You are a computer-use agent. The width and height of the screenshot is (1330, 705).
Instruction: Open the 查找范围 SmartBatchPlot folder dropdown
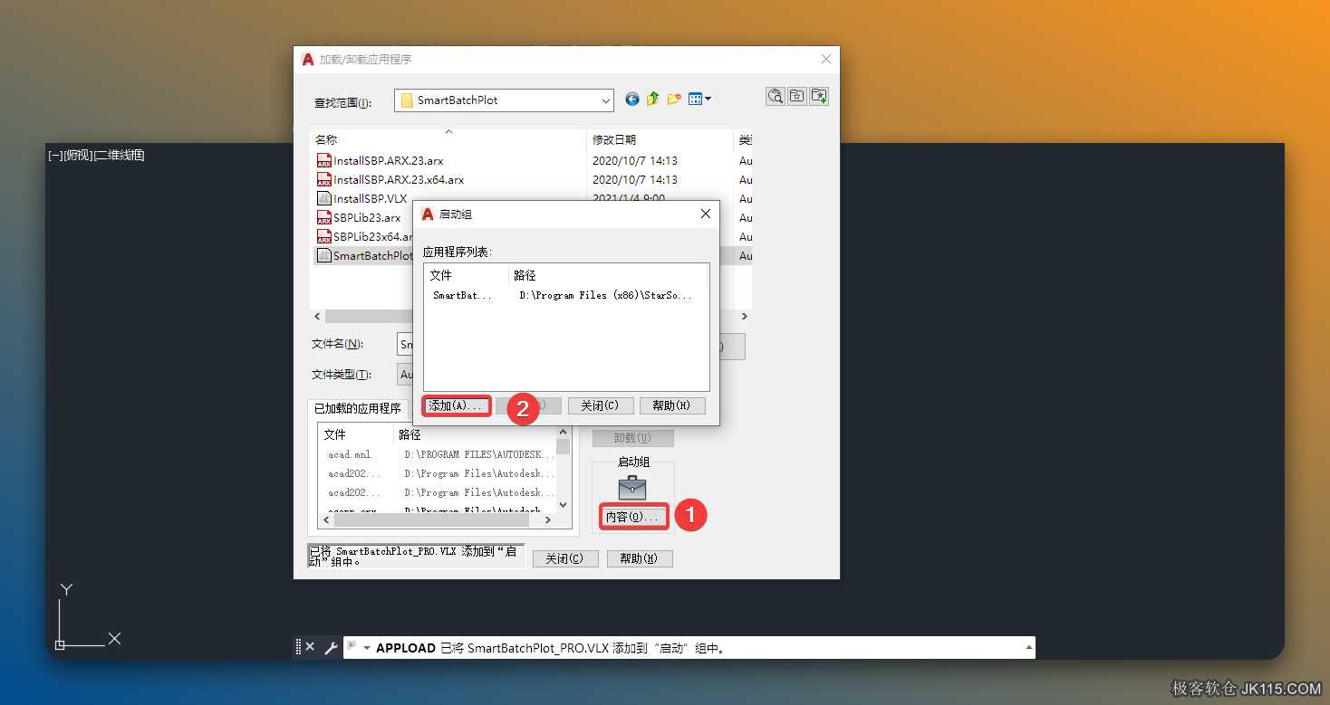tap(504, 100)
